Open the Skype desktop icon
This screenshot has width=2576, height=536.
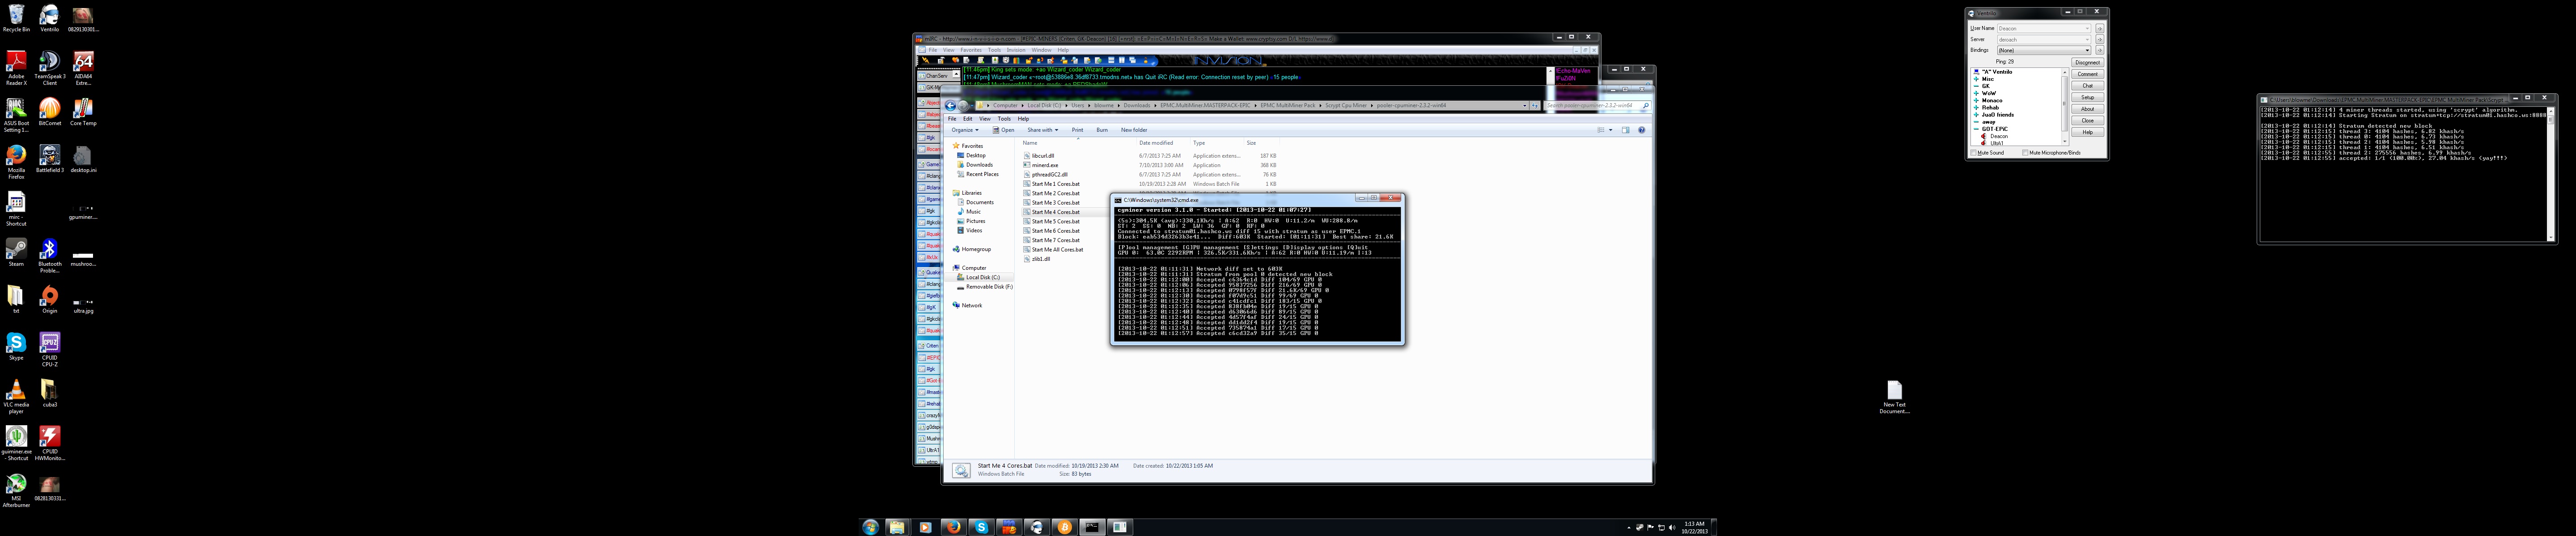[x=16, y=345]
